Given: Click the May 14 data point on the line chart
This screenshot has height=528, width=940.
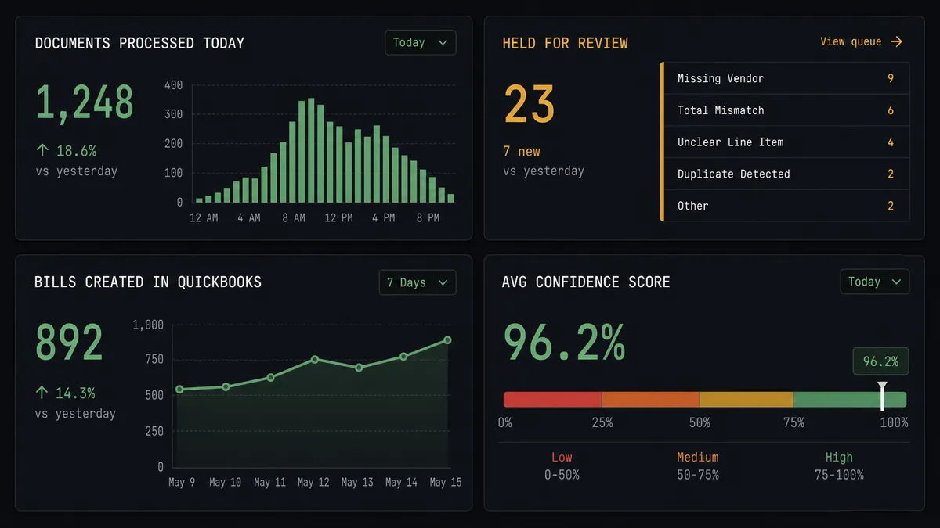Looking at the screenshot, I should [403, 356].
